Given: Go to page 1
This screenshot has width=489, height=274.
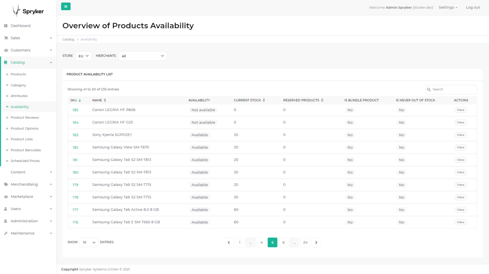Looking at the screenshot, I should point(240,243).
